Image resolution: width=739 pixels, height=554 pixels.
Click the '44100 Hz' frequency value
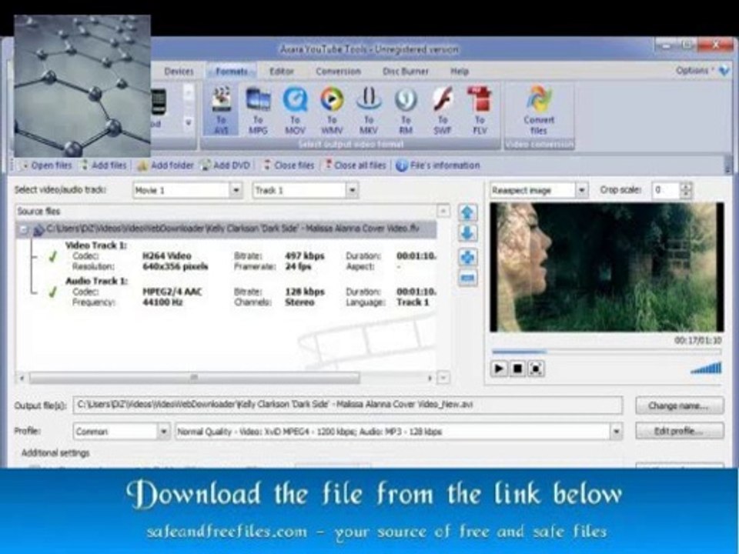(162, 302)
